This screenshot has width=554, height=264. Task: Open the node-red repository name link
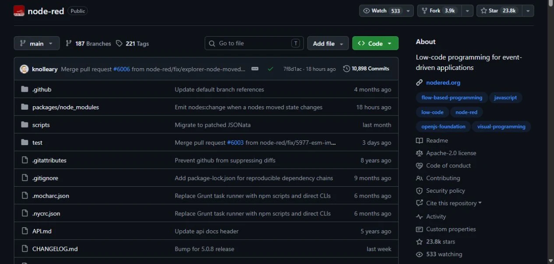pyautogui.click(x=46, y=11)
